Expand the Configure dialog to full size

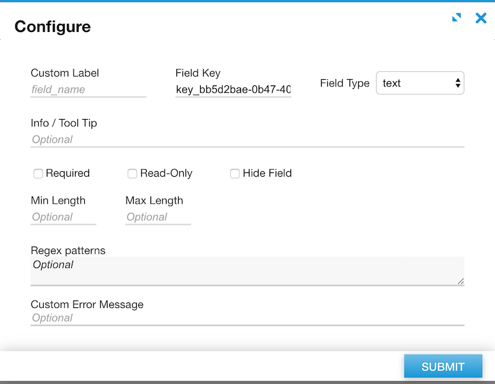point(456,18)
